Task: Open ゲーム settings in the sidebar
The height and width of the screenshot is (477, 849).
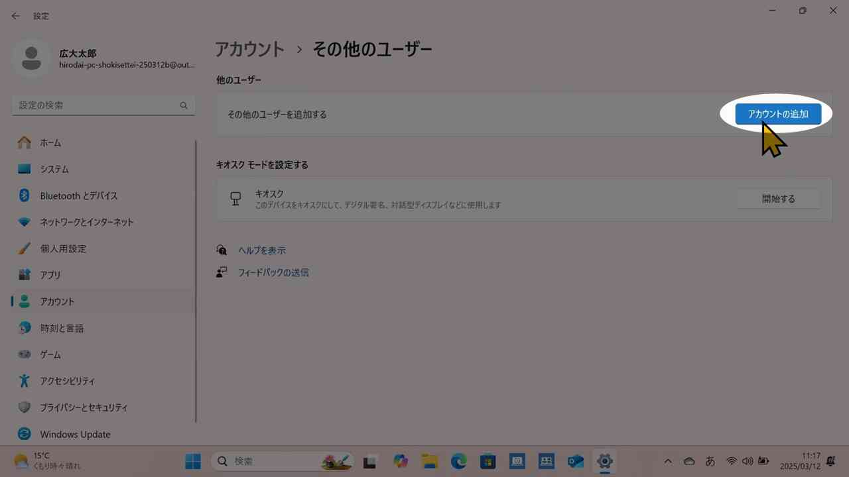Action: coord(50,354)
